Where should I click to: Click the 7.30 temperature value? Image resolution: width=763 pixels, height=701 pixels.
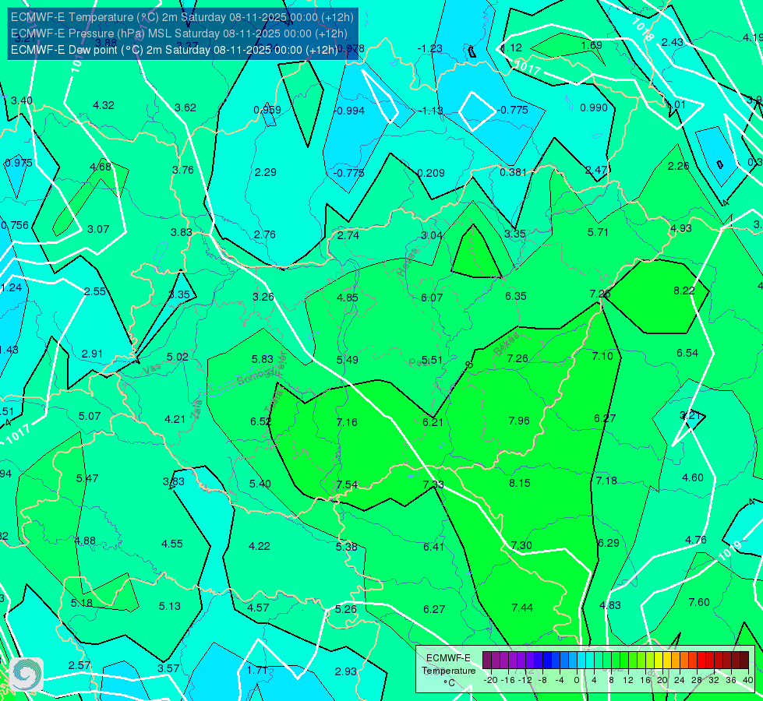pos(521,545)
